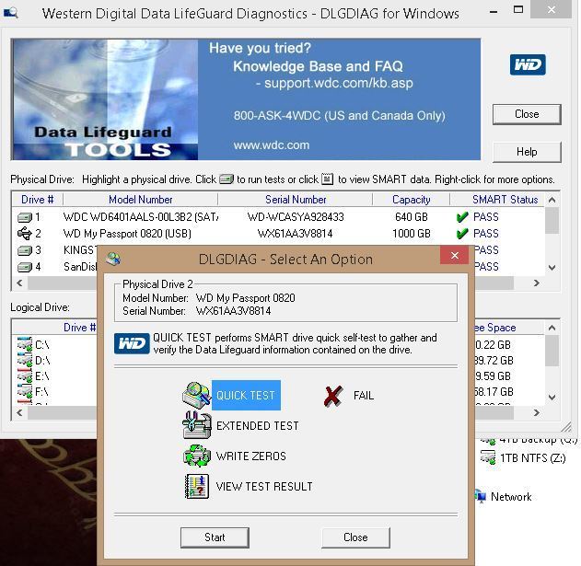Screen dimensions: 581x566
Task: Click the 640 GB capacity cell
Action: point(412,217)
